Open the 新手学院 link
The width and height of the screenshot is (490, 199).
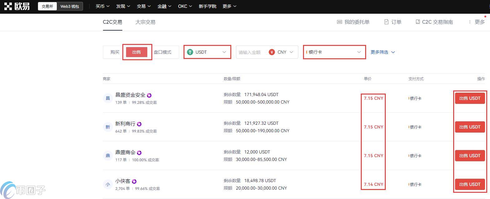point(207,6)
